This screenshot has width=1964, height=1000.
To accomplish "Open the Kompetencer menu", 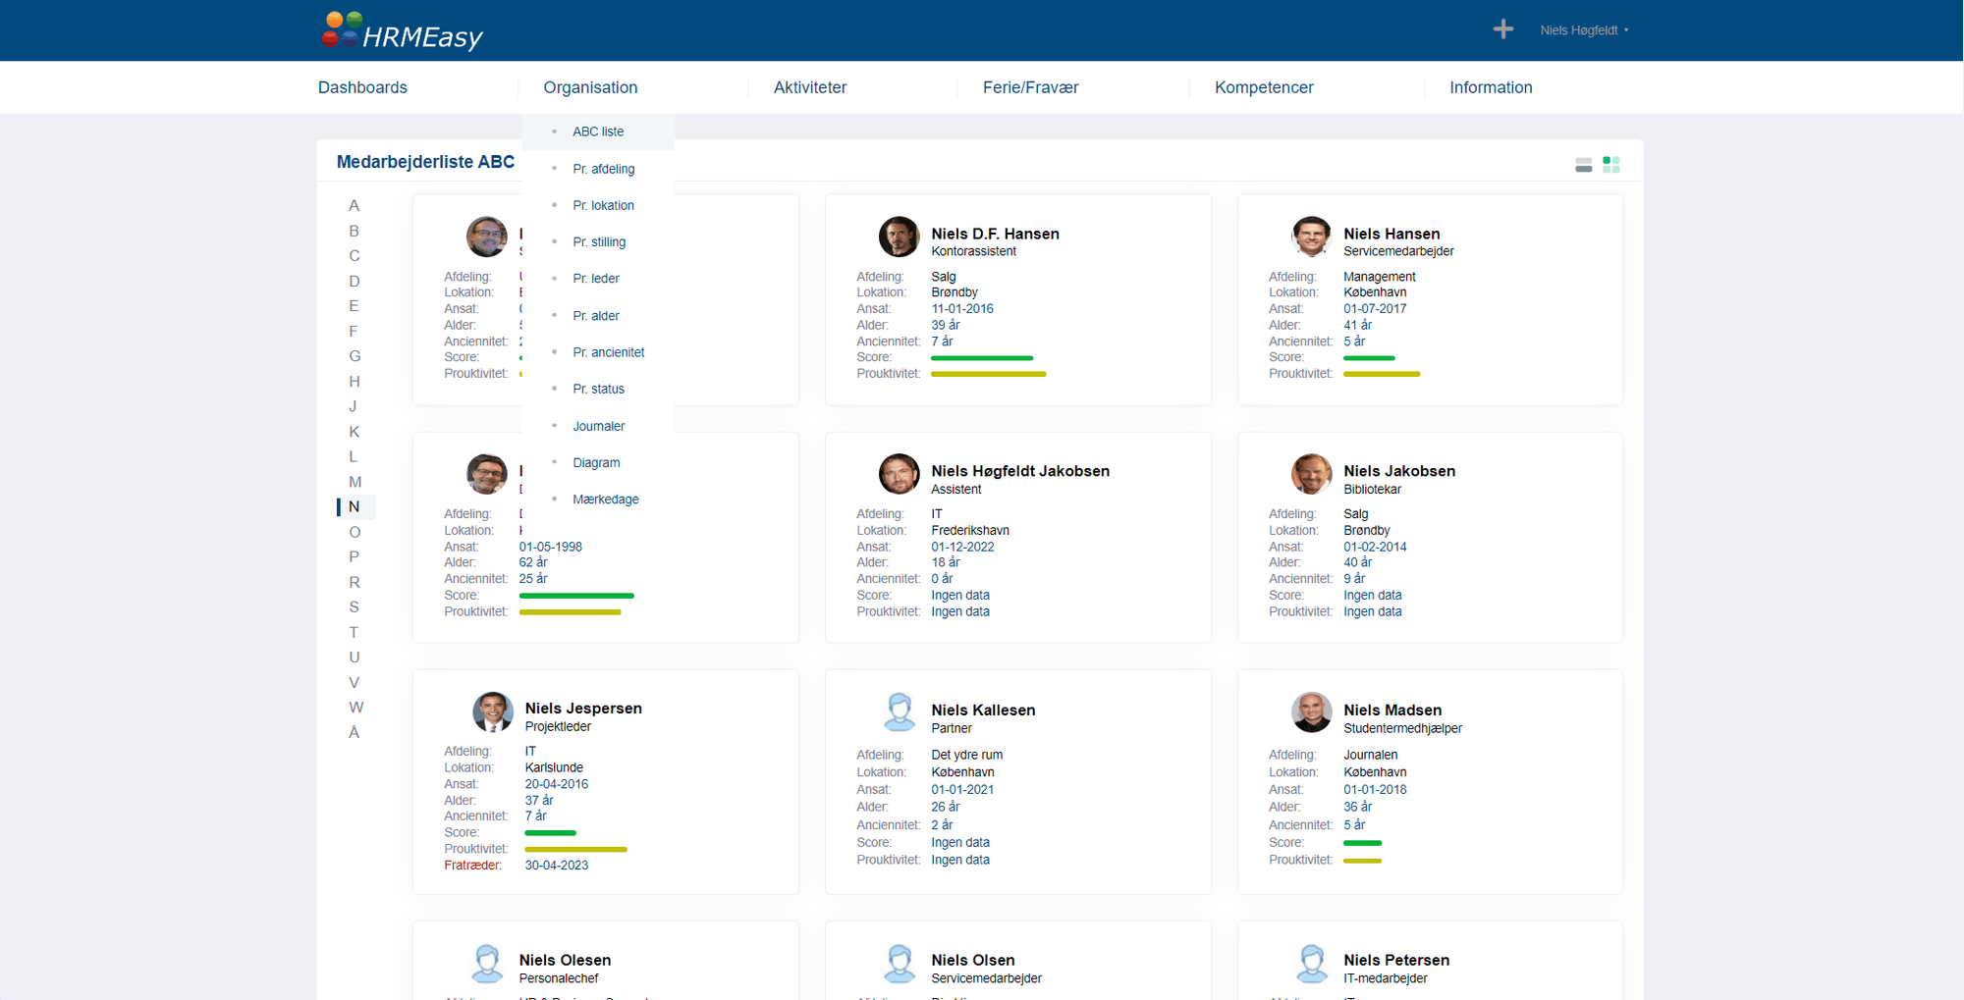I will click(x=1264, y=87).
